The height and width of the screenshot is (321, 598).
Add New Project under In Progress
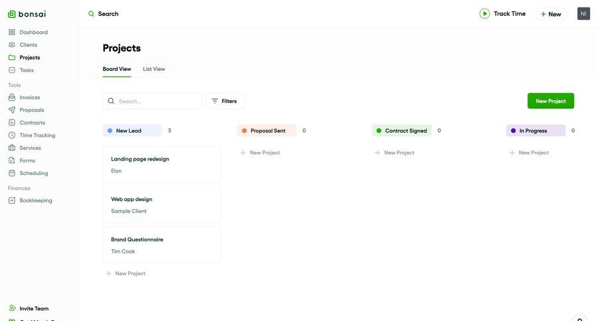click(529, 153)
